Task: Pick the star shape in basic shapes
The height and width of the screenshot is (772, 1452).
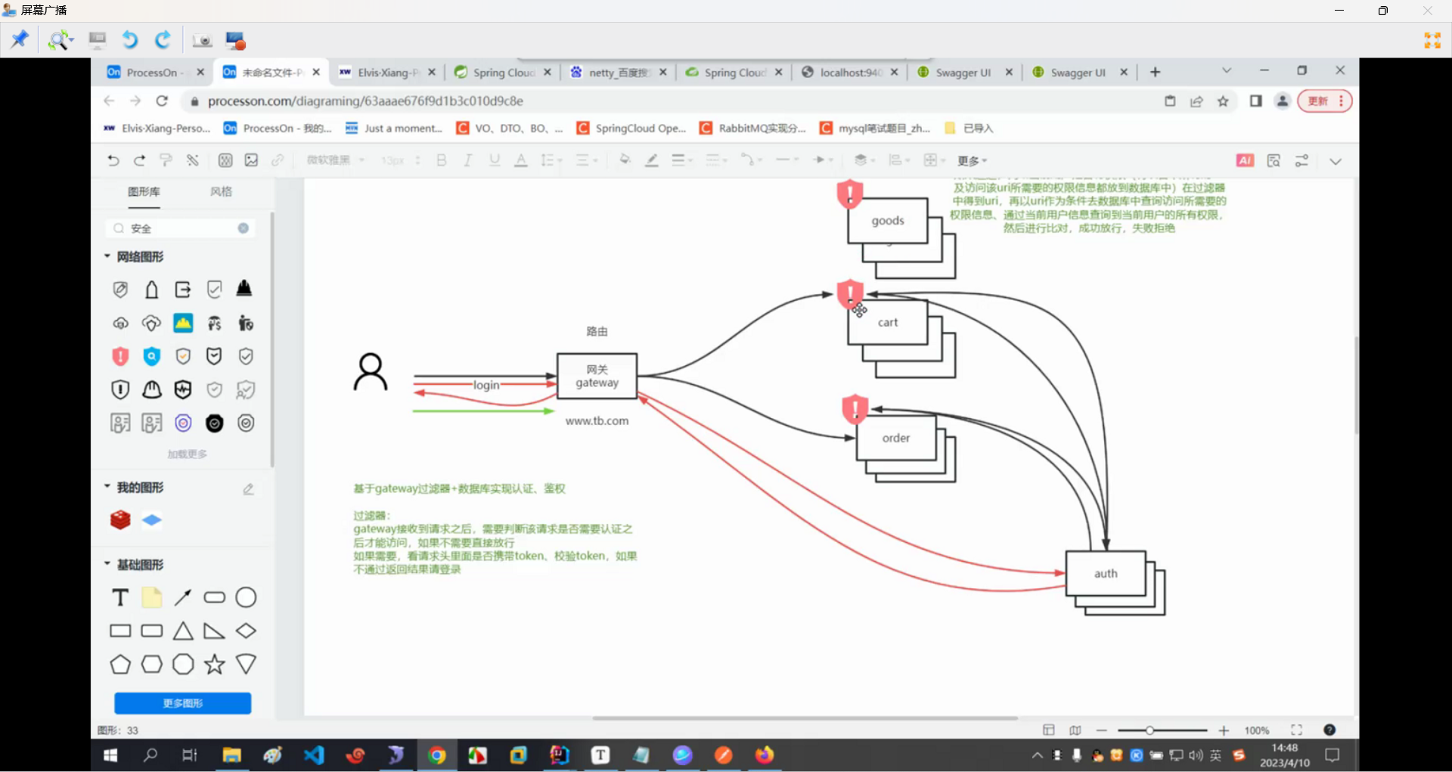Action: tap(215, 665)
